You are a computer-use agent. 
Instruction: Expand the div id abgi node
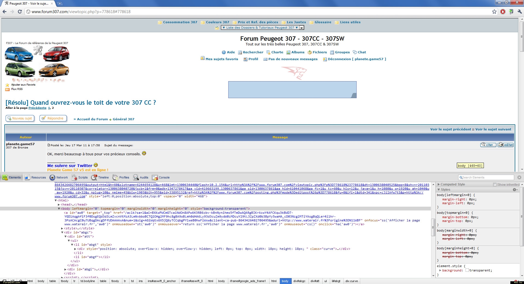(x=65, y=269)
